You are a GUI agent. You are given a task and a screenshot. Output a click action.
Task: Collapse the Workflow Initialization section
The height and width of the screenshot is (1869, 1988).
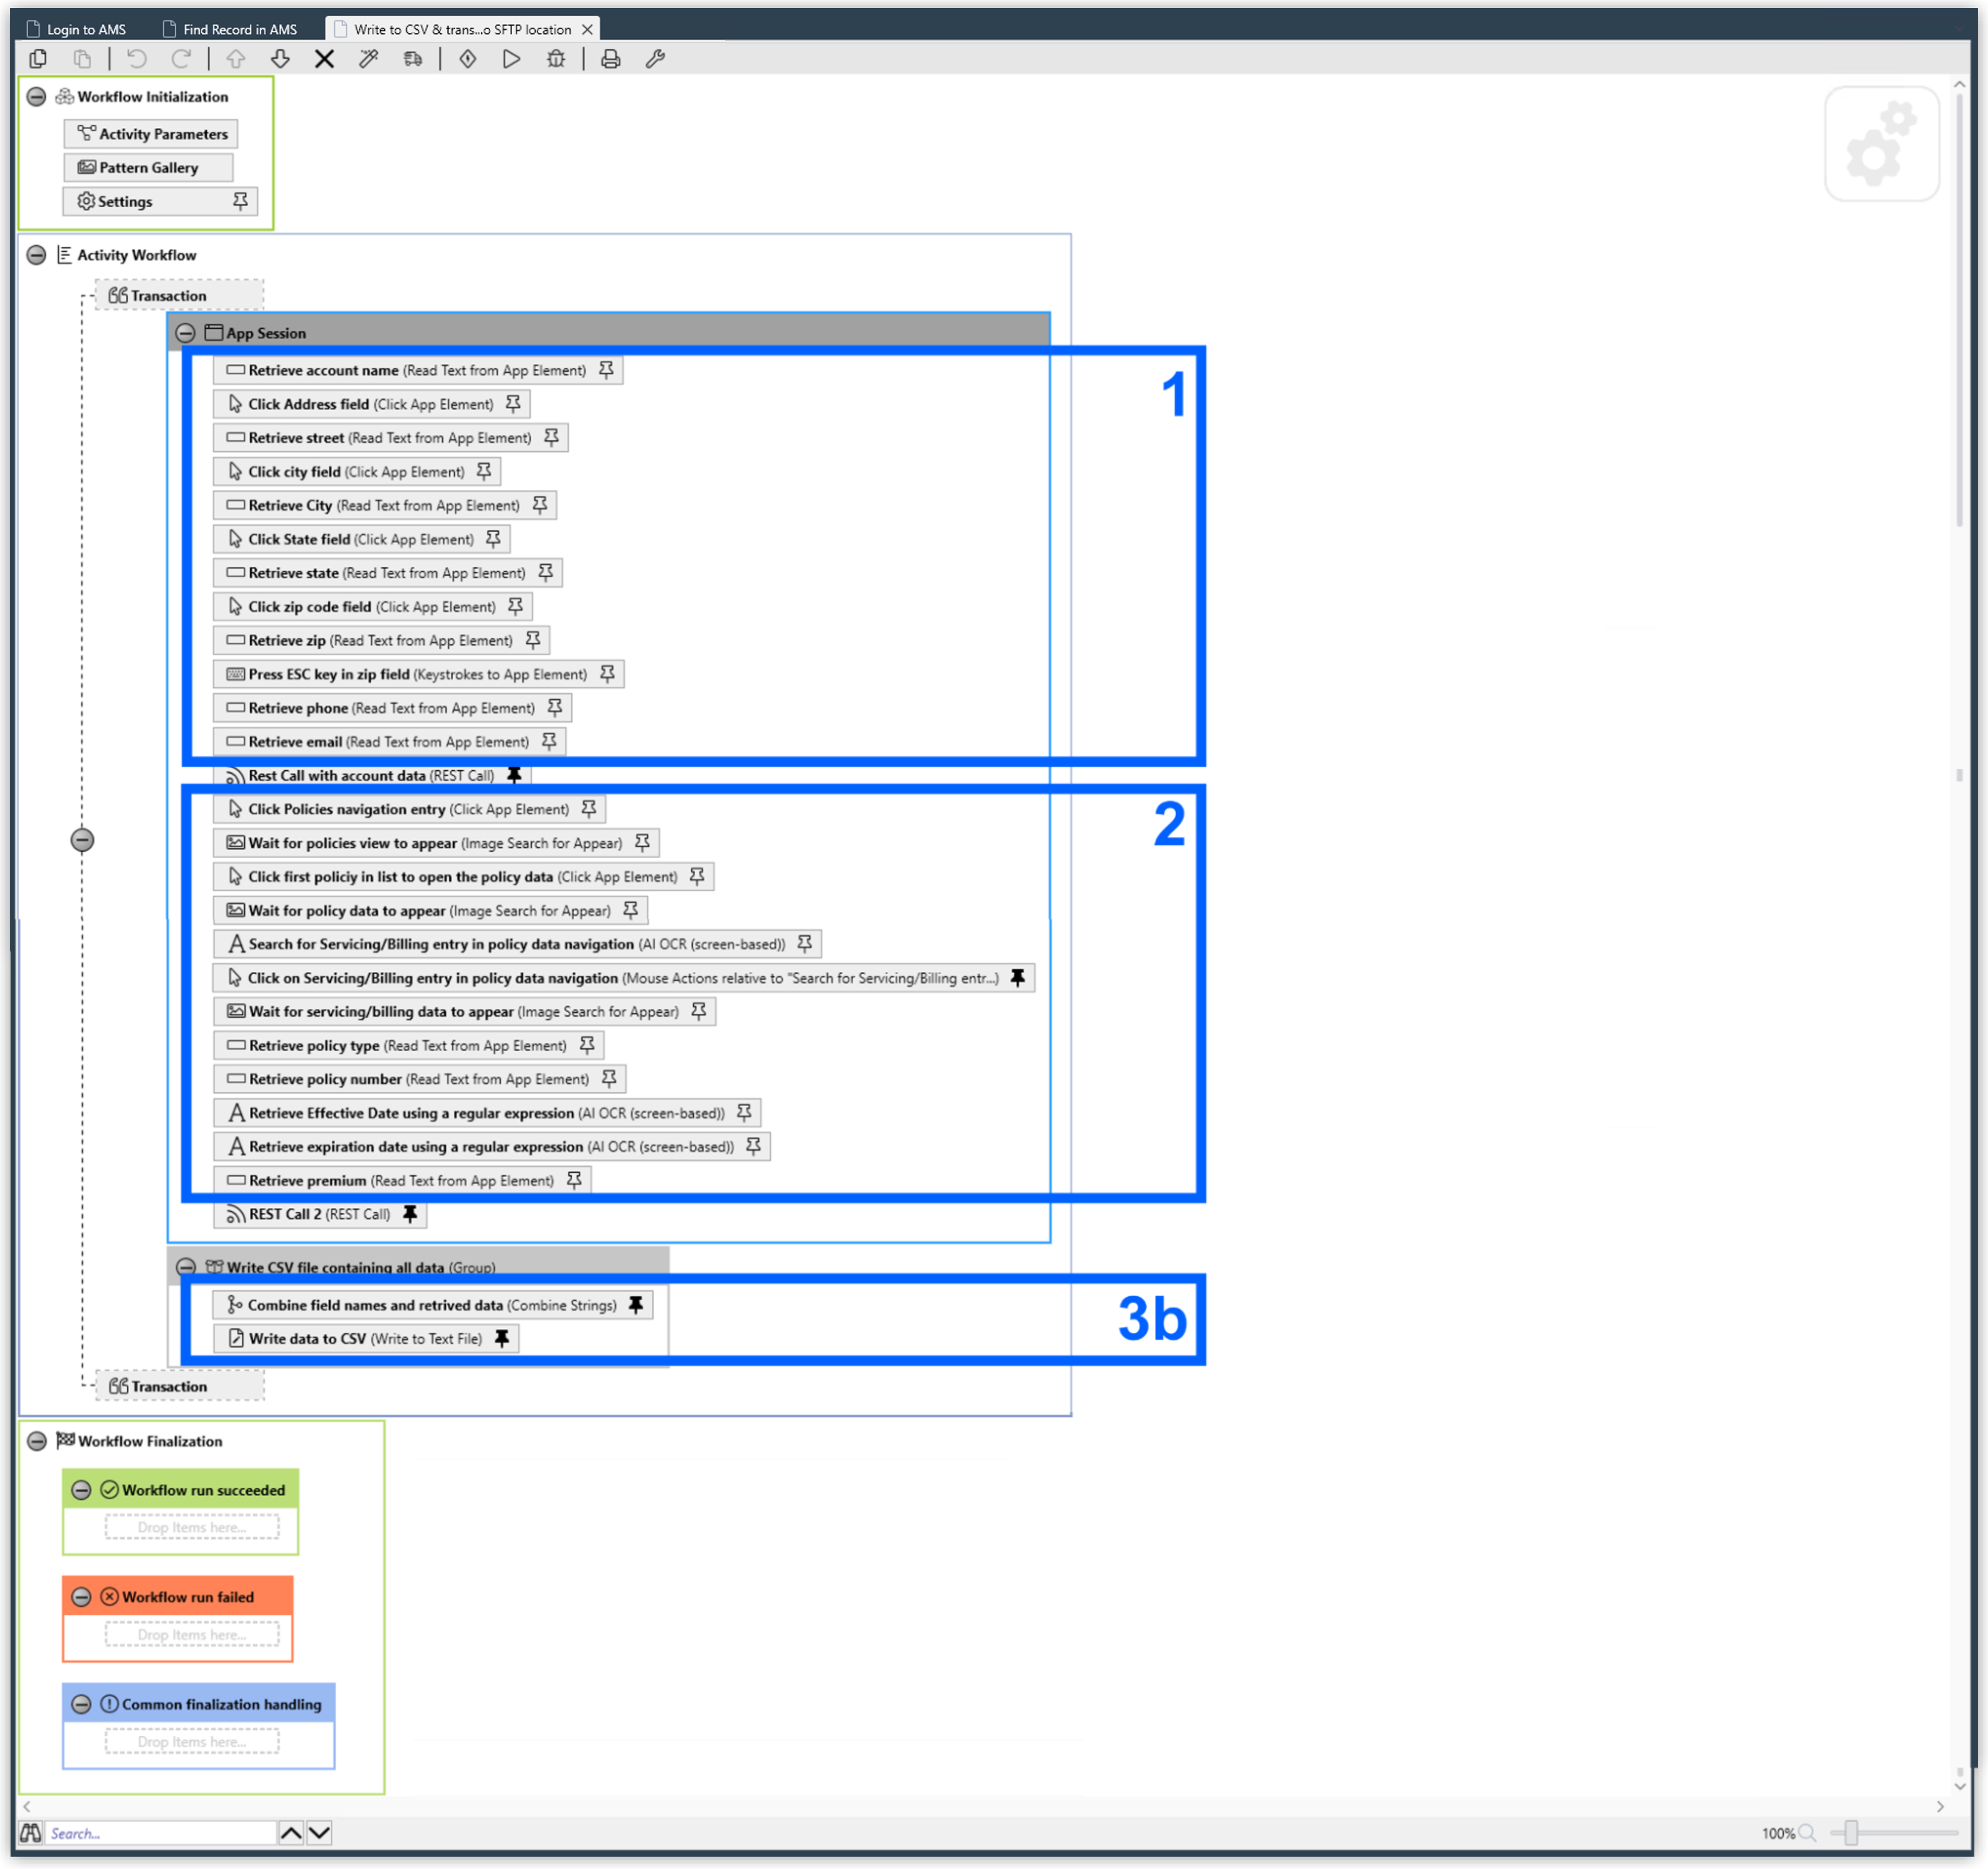36,96
